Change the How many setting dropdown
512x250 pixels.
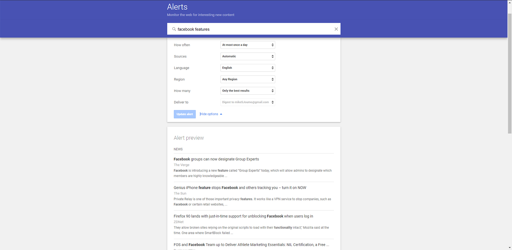coord(247,91)
